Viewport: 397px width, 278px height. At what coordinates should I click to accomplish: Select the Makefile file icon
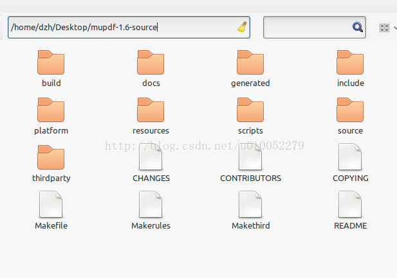pyautogui.click(x=51, y=204)
